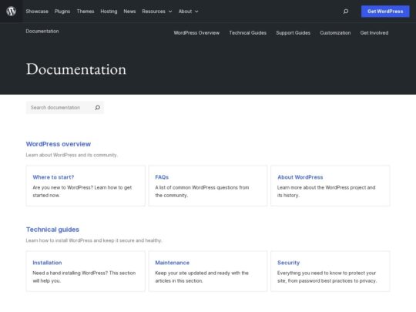Open the FAQs card link
The width and height of the screenshot is (416, 312).
pyautogui.click(x=162, y=177)
